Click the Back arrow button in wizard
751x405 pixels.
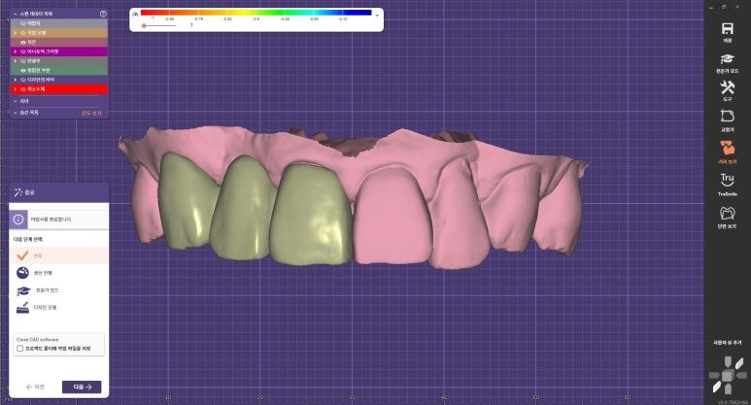tap(35, 387)
